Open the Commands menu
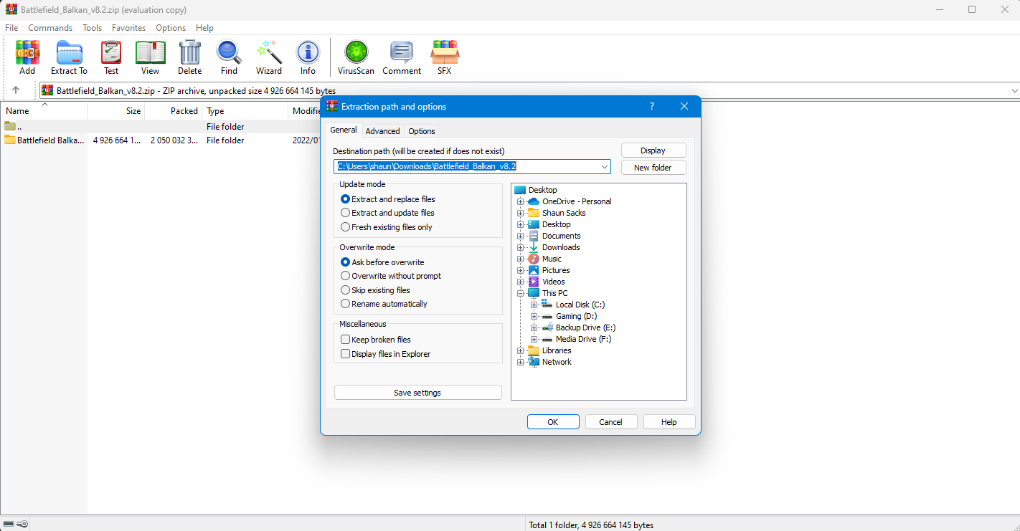 50,28
